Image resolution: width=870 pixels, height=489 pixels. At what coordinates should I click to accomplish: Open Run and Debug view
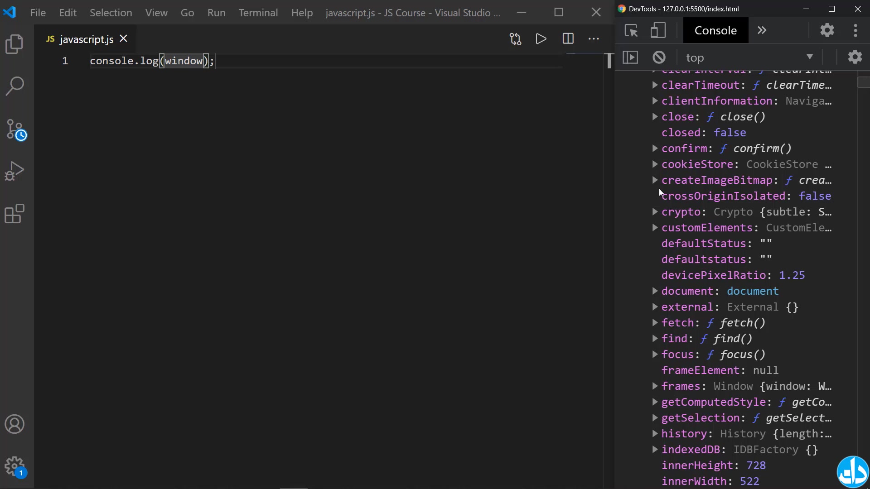14,171
